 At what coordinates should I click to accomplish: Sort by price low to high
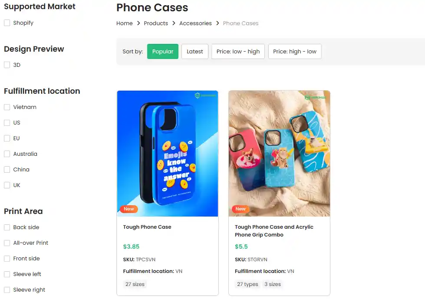pos(238,51)
